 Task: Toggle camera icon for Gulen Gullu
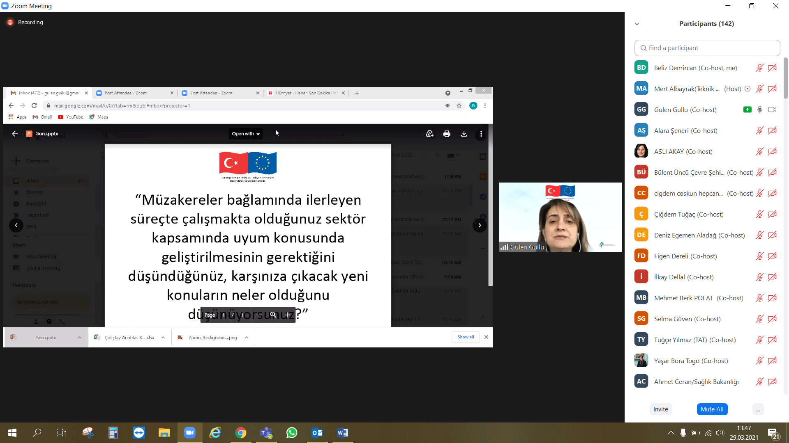773,110
